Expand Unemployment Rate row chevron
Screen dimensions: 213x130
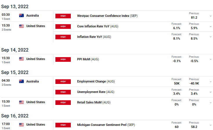point(211,92)
